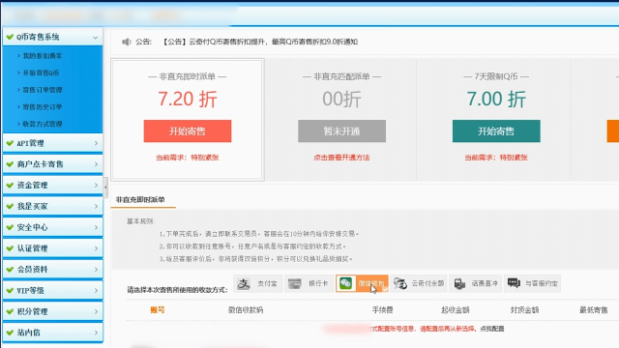Screen dimensions: 619x348
Task: Open 寄售订单管理 in the sidebar
Action: pos(43,90)
